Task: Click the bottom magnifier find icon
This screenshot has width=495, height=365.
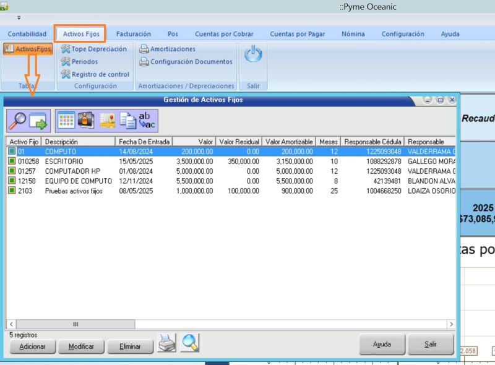Action: coord(189,343)
